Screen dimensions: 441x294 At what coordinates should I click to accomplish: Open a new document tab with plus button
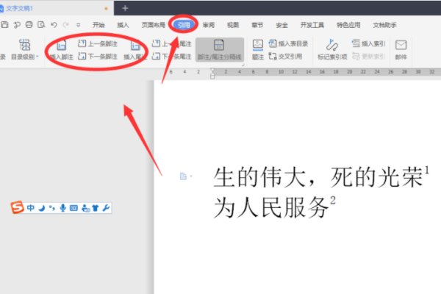125,8
